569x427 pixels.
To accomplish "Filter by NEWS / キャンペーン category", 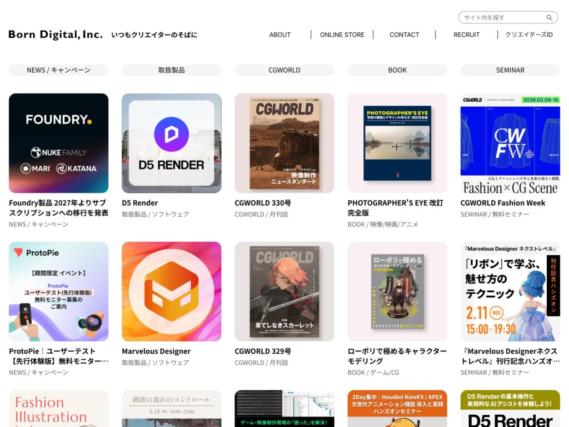I will [58, 70].
